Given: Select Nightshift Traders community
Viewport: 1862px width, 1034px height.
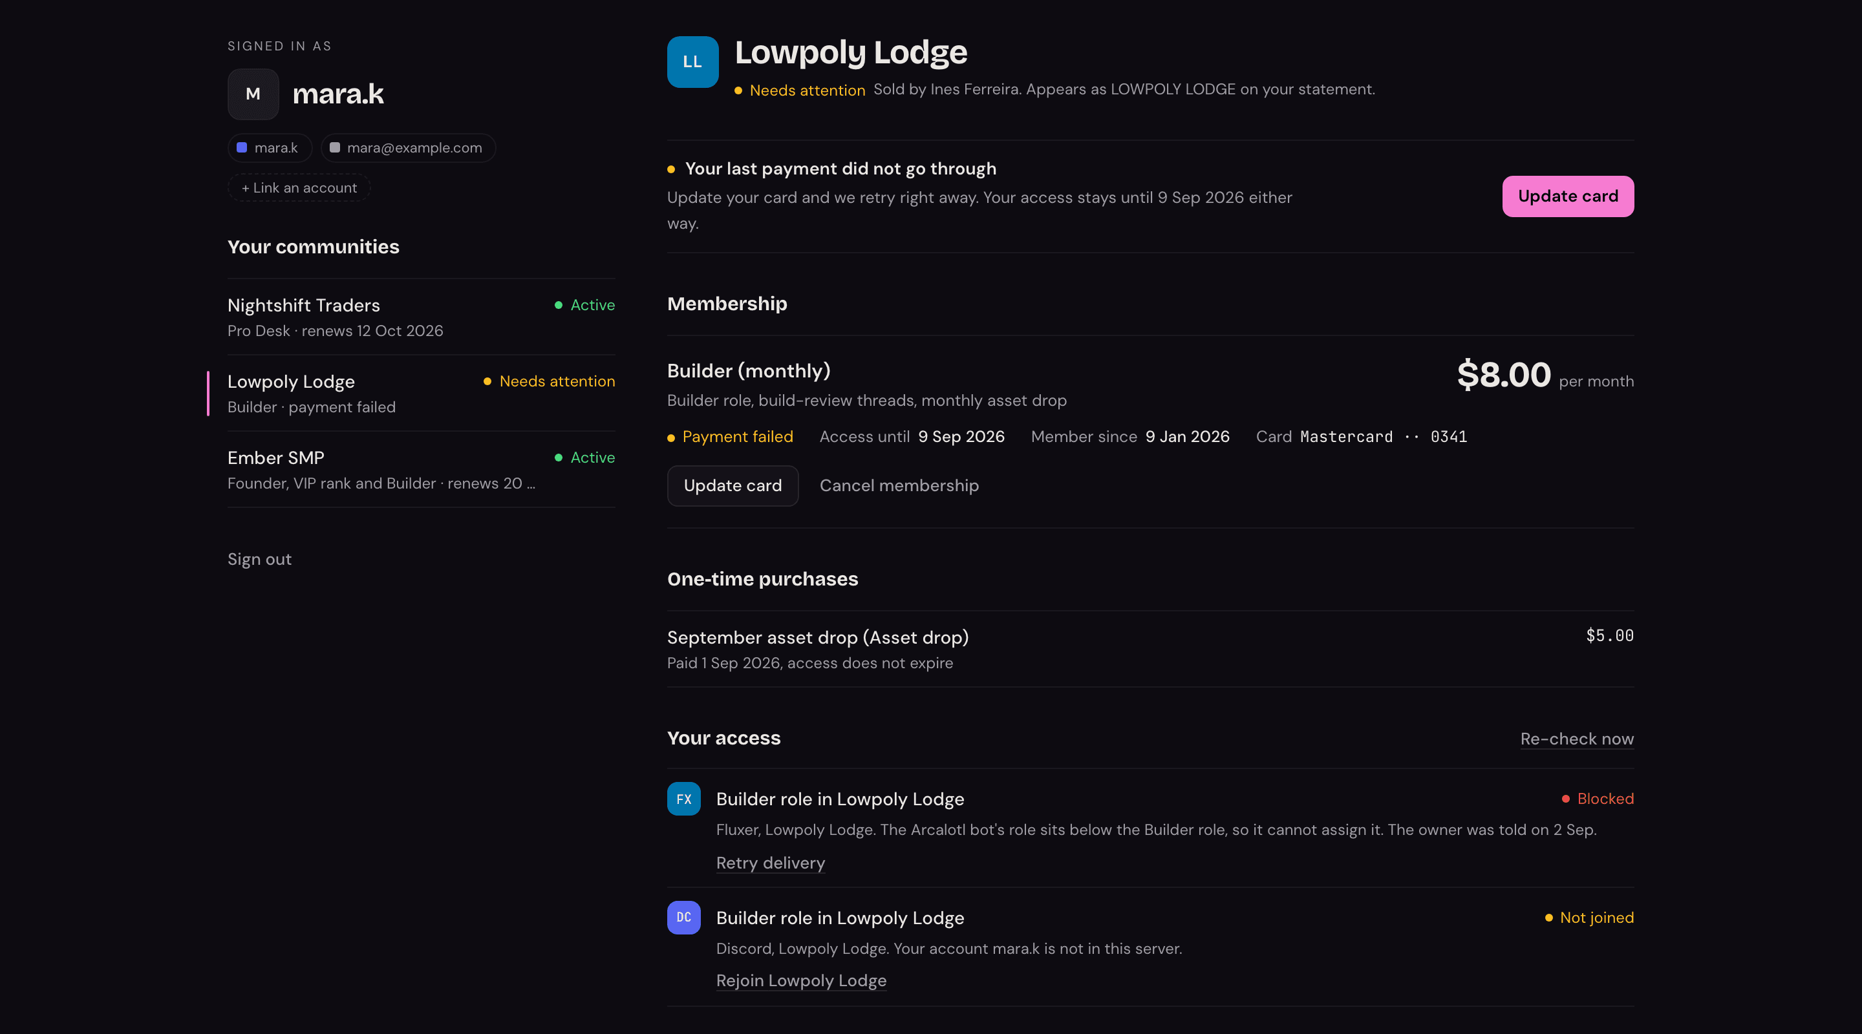Looking at the screenshot, I should pyautogui.click(x=422, y=317).
